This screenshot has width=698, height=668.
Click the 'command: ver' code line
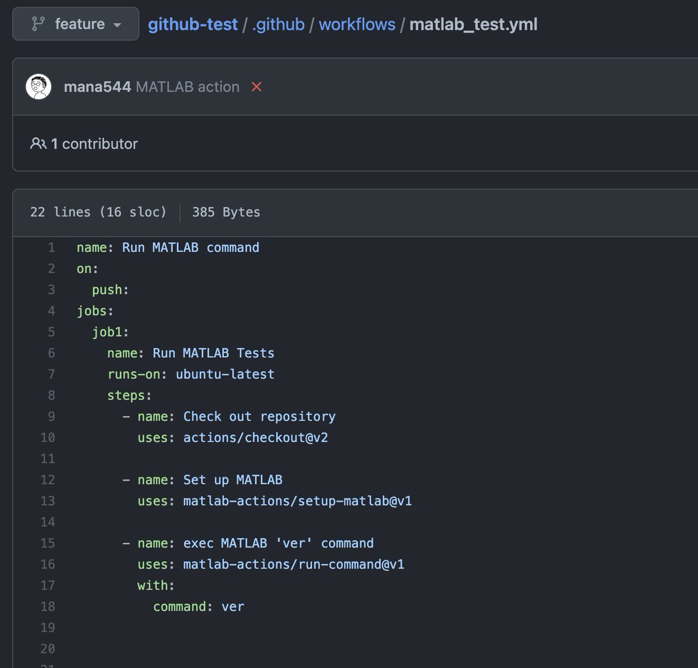point(198,606)
